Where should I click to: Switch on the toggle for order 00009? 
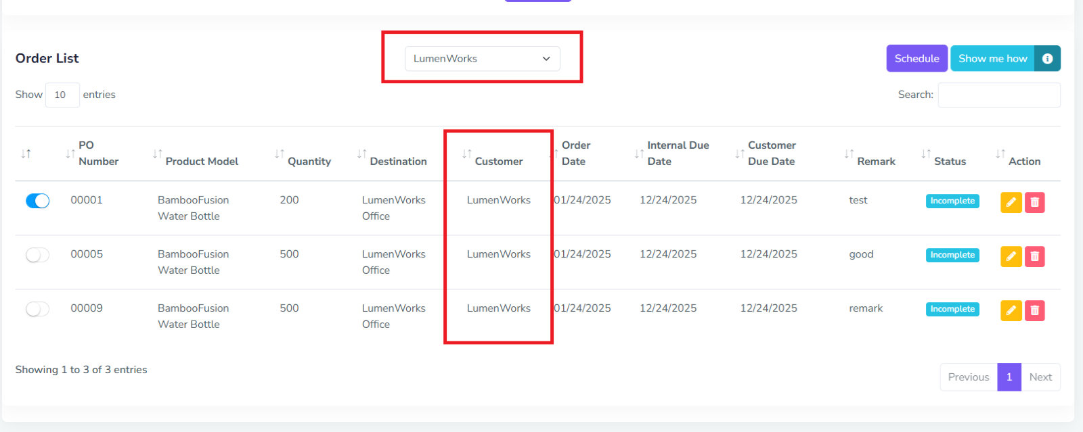38,309
